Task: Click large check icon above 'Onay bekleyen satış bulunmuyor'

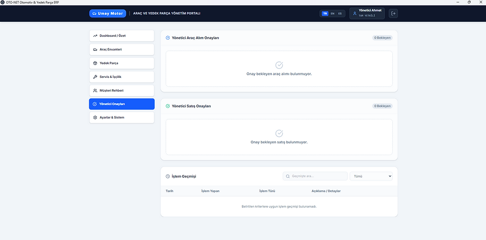Action: (279, 133)
